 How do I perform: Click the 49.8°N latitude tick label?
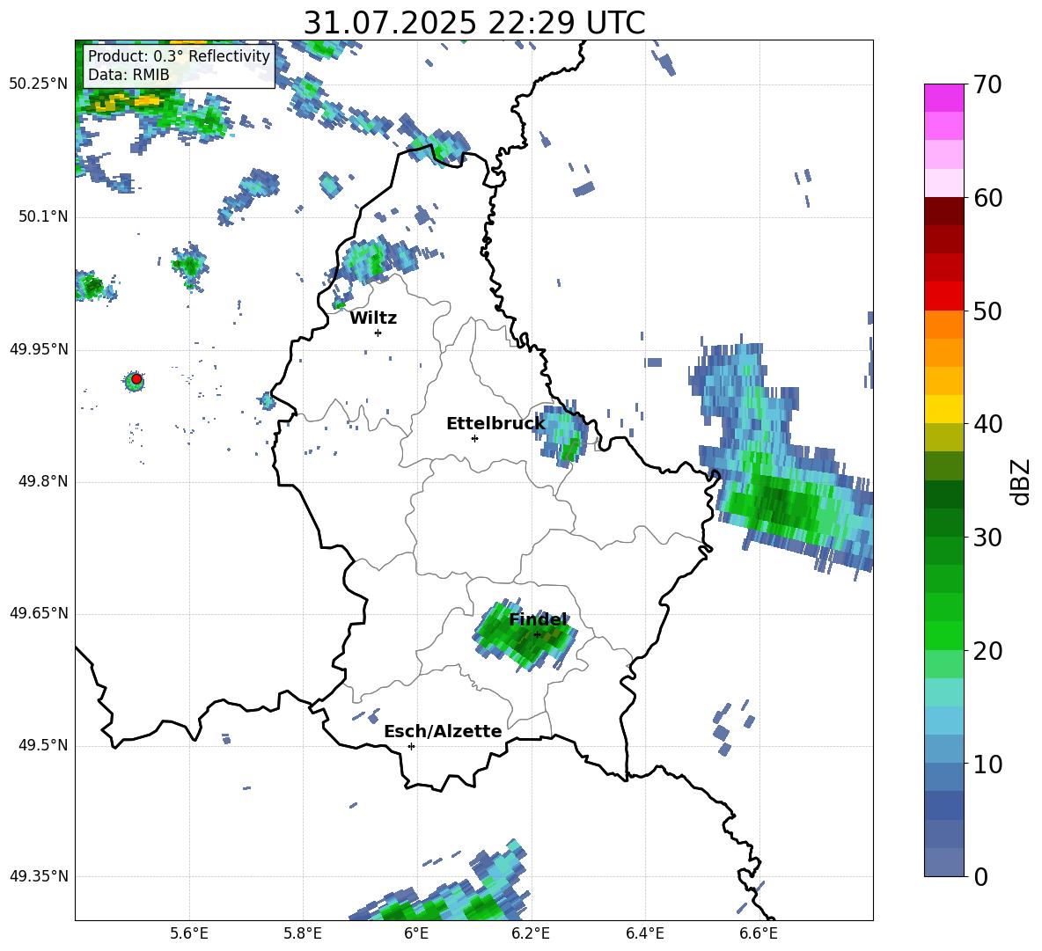click(44, 481)
